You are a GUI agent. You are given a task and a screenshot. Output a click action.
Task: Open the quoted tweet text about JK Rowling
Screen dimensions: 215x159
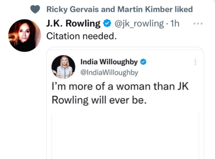(x=120, y=93)
